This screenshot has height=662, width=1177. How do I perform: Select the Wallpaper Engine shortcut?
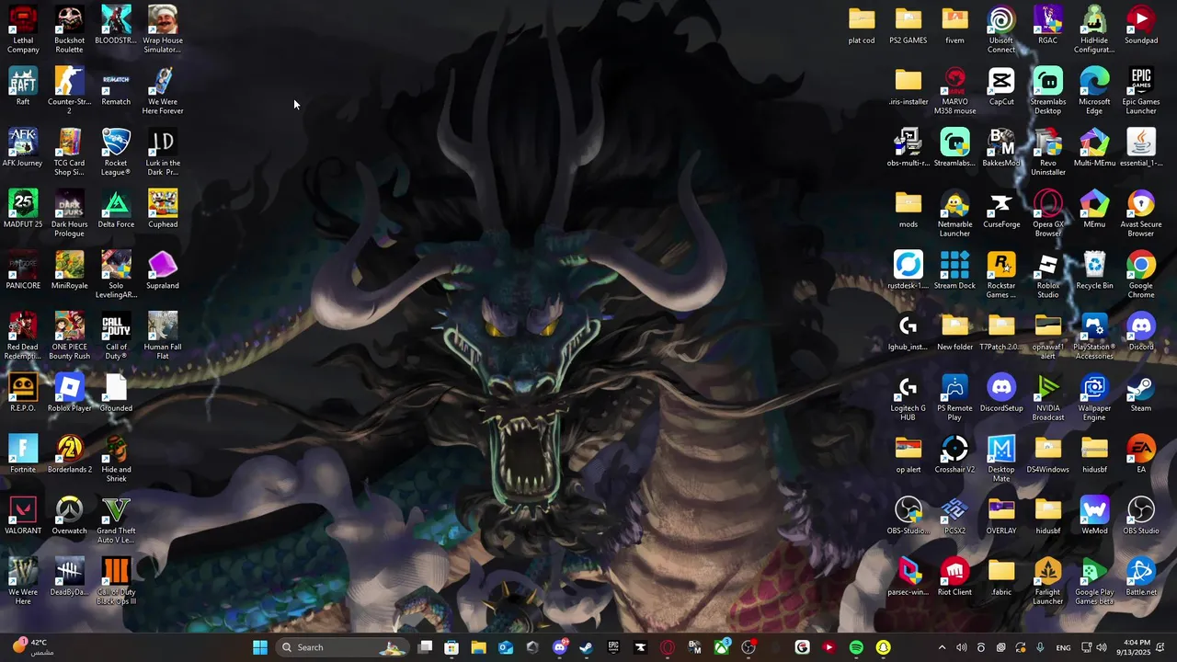(1094, 397)
